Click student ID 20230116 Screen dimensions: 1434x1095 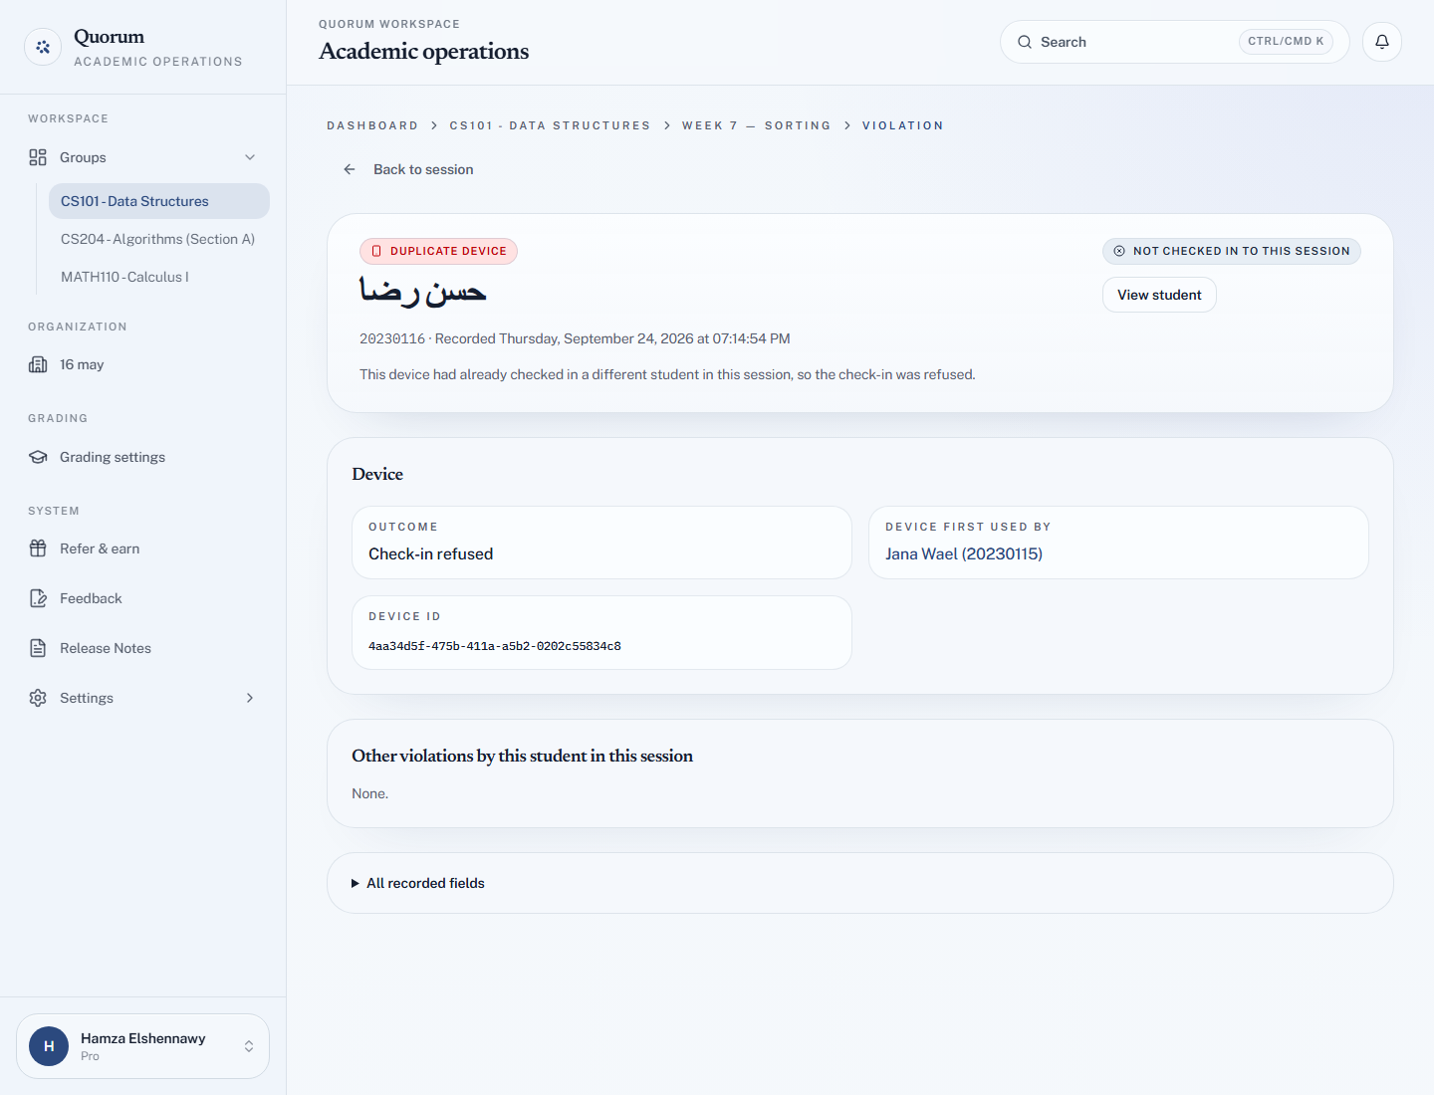click(x=392, y=338)
